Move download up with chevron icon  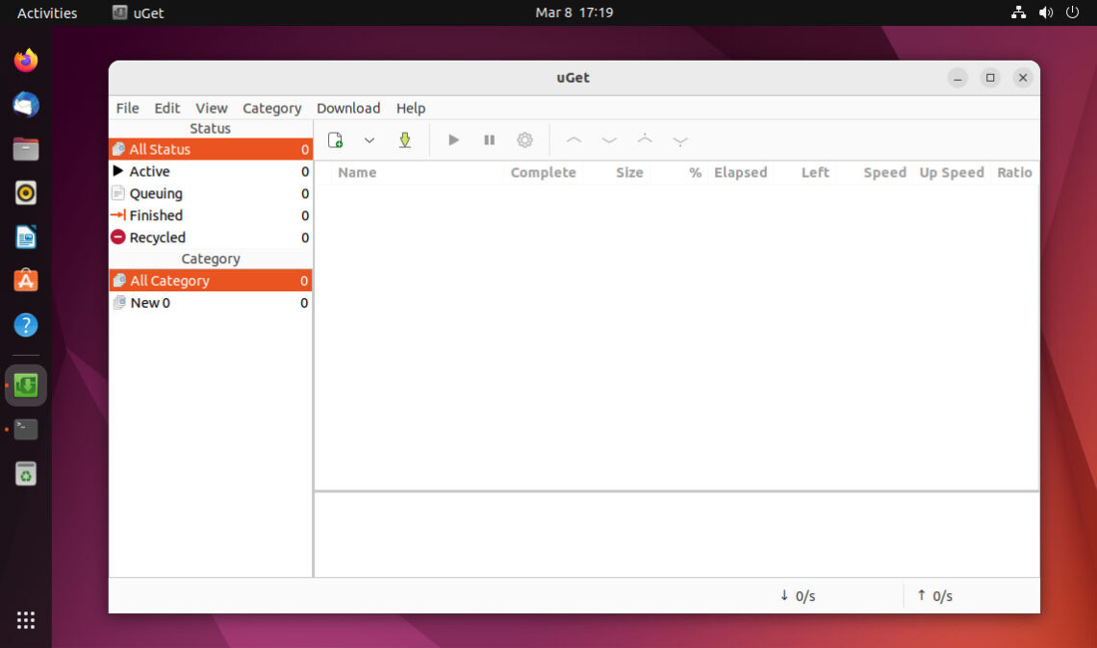574,140
